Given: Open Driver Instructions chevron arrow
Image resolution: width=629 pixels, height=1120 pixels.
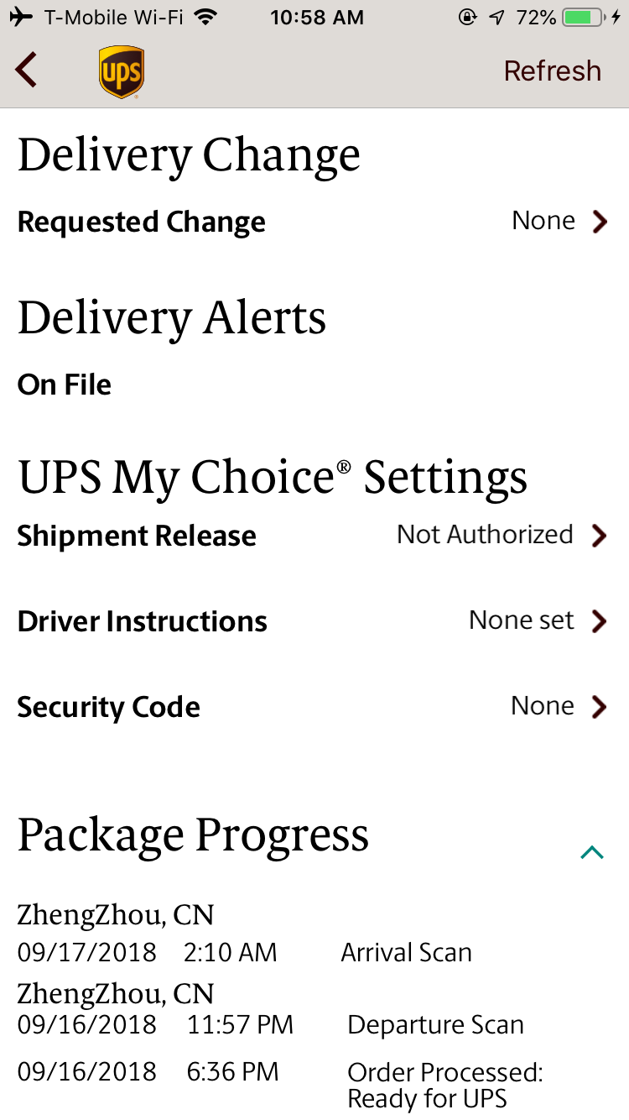Looking at the screenshot, I should (599, 621).
